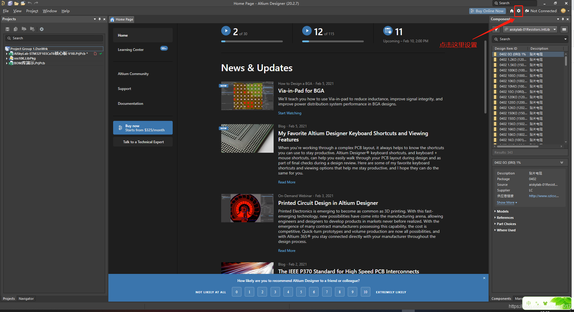574x312 pixels.
Task: Click the Not Connected status icon
Action: pyautogui.click(x=527, y=11)
